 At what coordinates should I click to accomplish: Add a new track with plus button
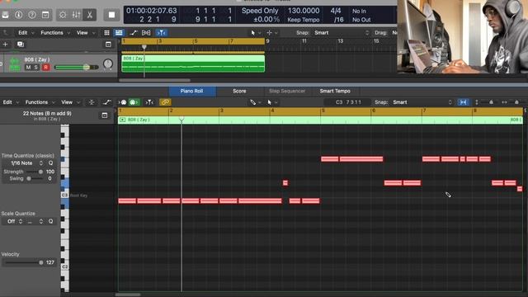[x=6, y=44]
